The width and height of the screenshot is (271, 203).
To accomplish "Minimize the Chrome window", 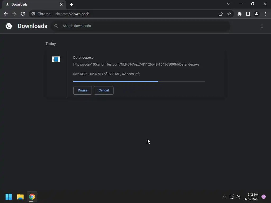I will click(x=241, y=4).
